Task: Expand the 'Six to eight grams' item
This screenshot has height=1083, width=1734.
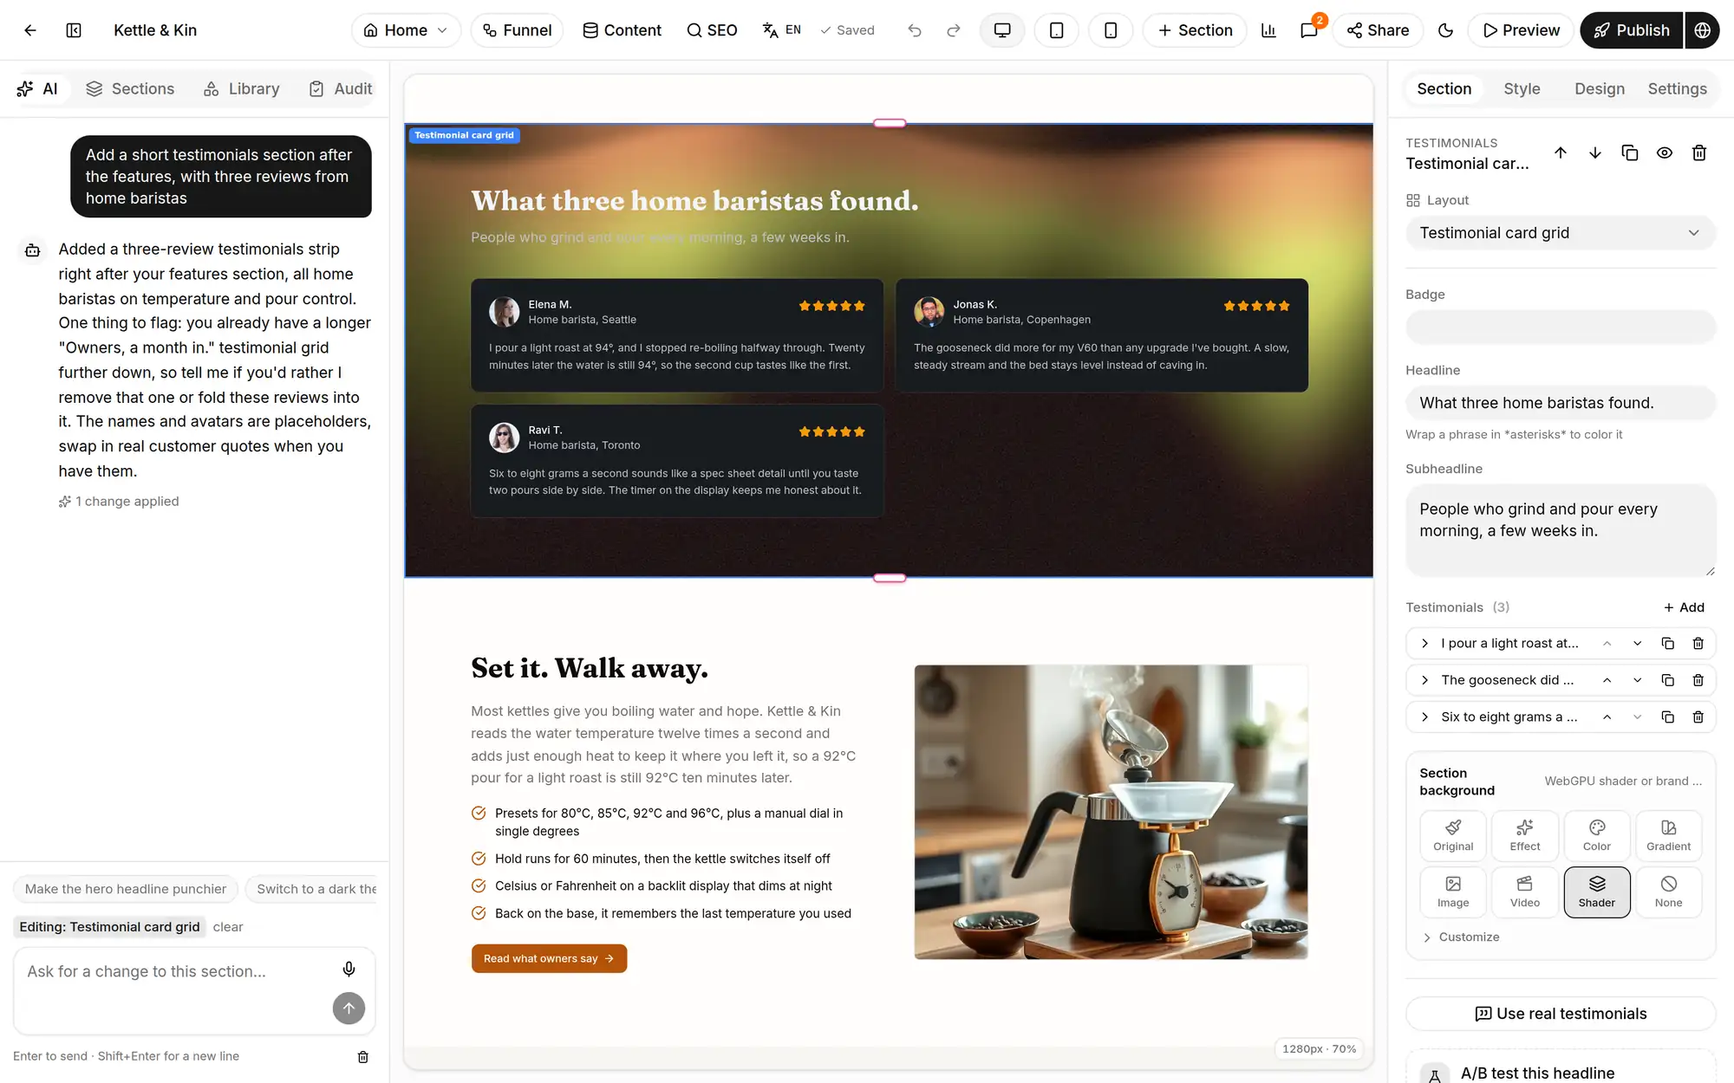Action: point(1424,717)
